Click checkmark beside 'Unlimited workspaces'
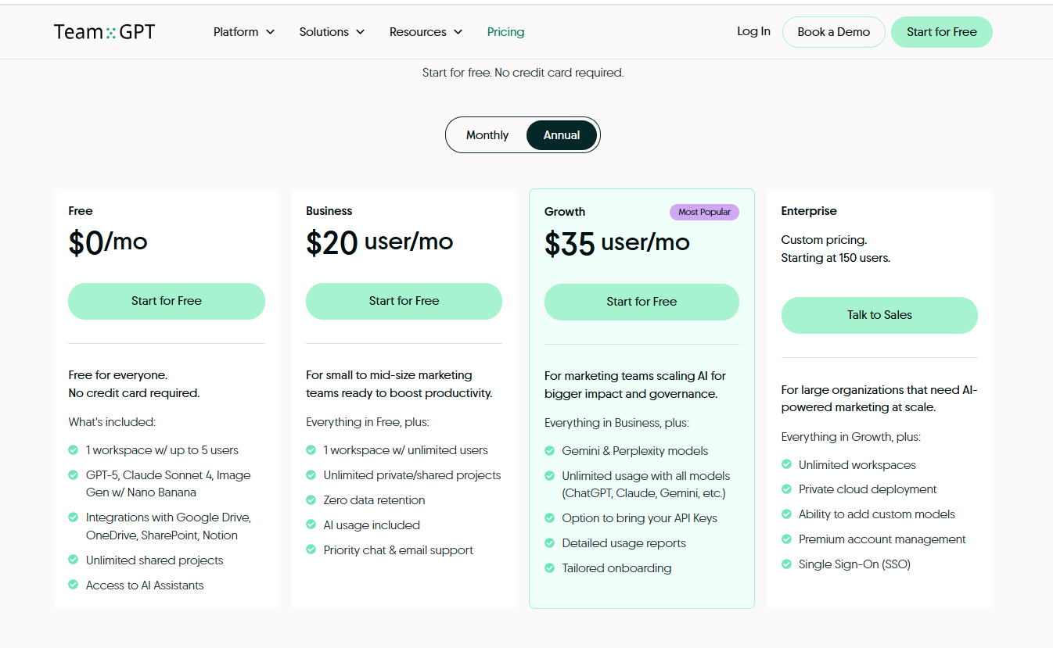Image resolution: width=1053 pixels, height=648 pixels. tap(786, 465)
